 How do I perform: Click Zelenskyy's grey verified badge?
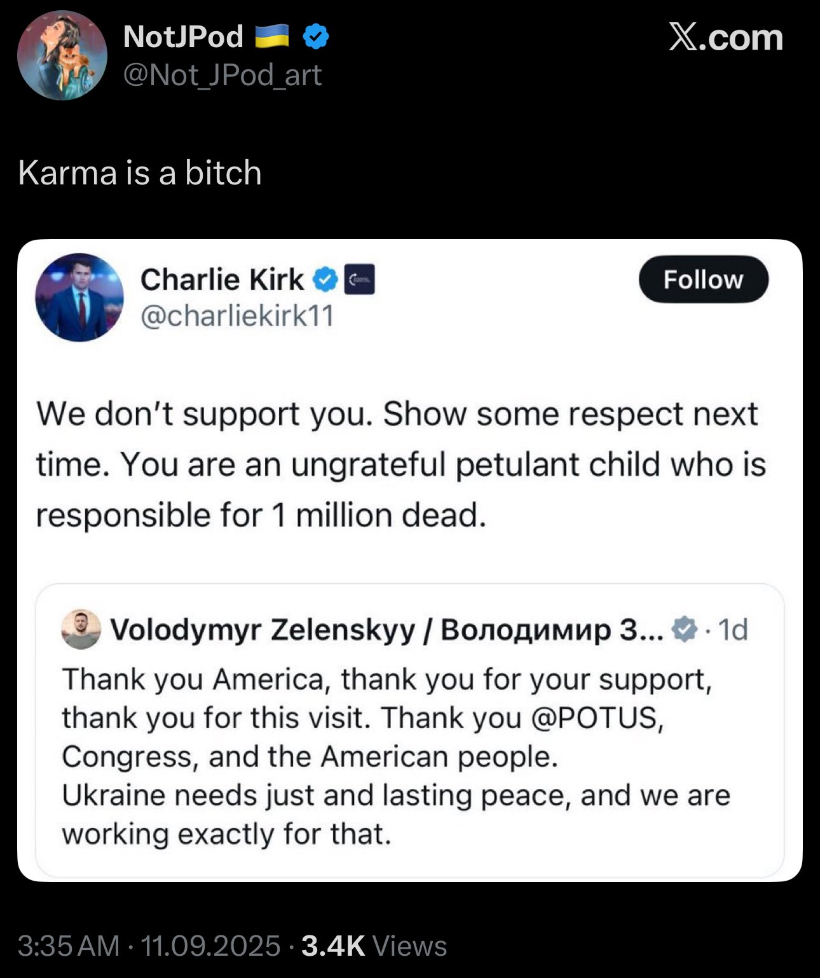click(x=684, y=630)
